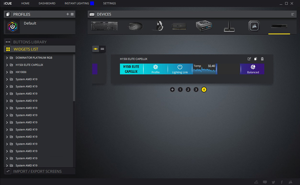Select the Dominator RAM device icon

coord(179,26)
